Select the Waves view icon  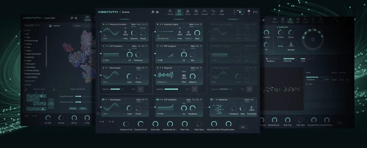(197, 12)
